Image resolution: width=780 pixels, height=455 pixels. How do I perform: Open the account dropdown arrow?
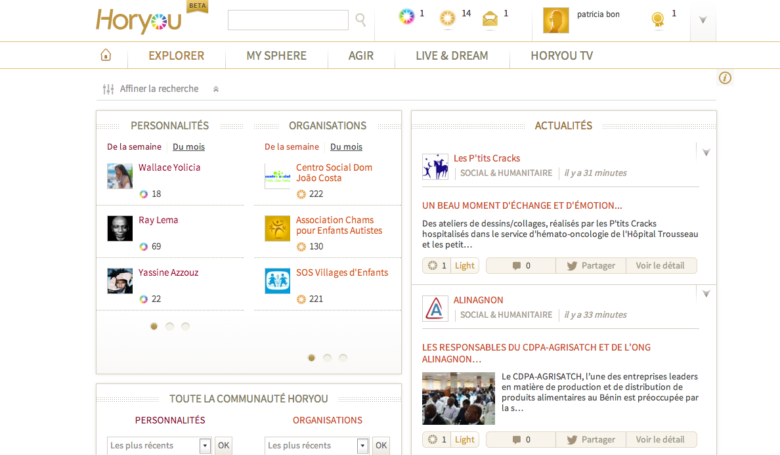click(703, 20)
